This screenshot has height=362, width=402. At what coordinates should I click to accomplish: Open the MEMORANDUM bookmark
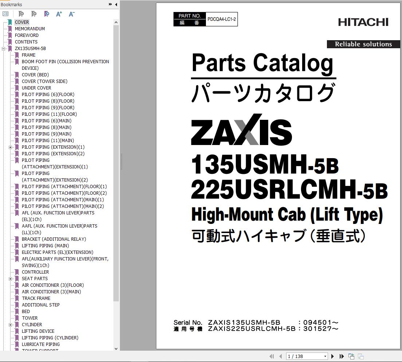click(x=30, y=29)
